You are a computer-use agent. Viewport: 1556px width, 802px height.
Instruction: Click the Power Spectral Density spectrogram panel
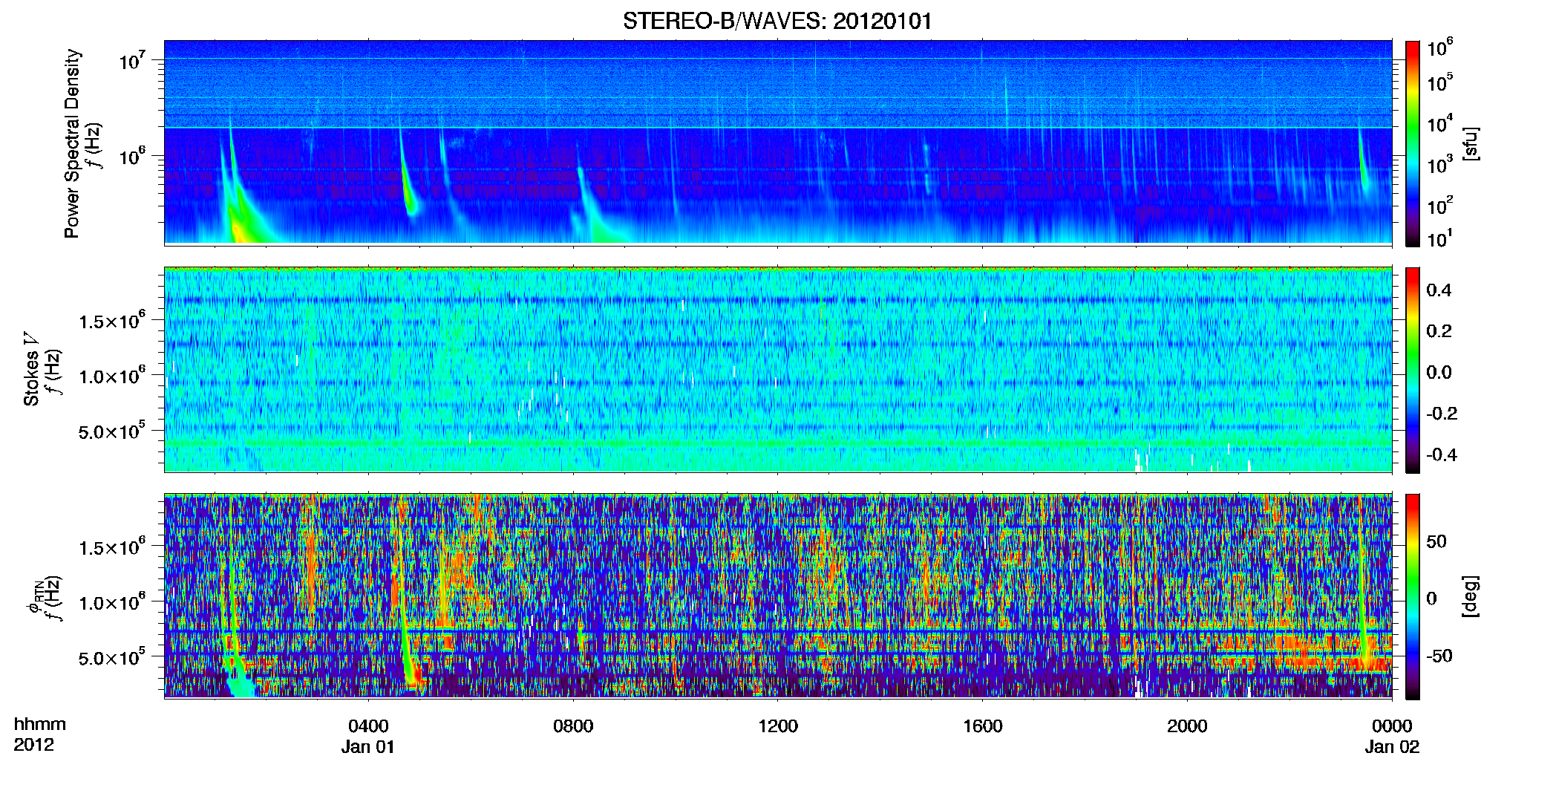pos(778,143)
